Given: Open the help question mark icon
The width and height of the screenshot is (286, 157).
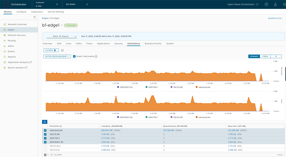Looking at the screenshot, I should 266,4.
